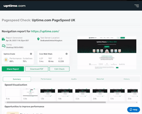The image size is (142, 114).
Task: Click the Edit Check button
Action: coord(59,69)
